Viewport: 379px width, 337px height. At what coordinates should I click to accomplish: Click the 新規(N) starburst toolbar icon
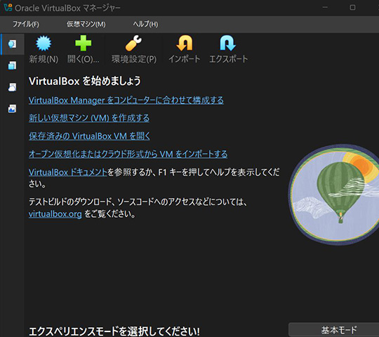[44, 44]
